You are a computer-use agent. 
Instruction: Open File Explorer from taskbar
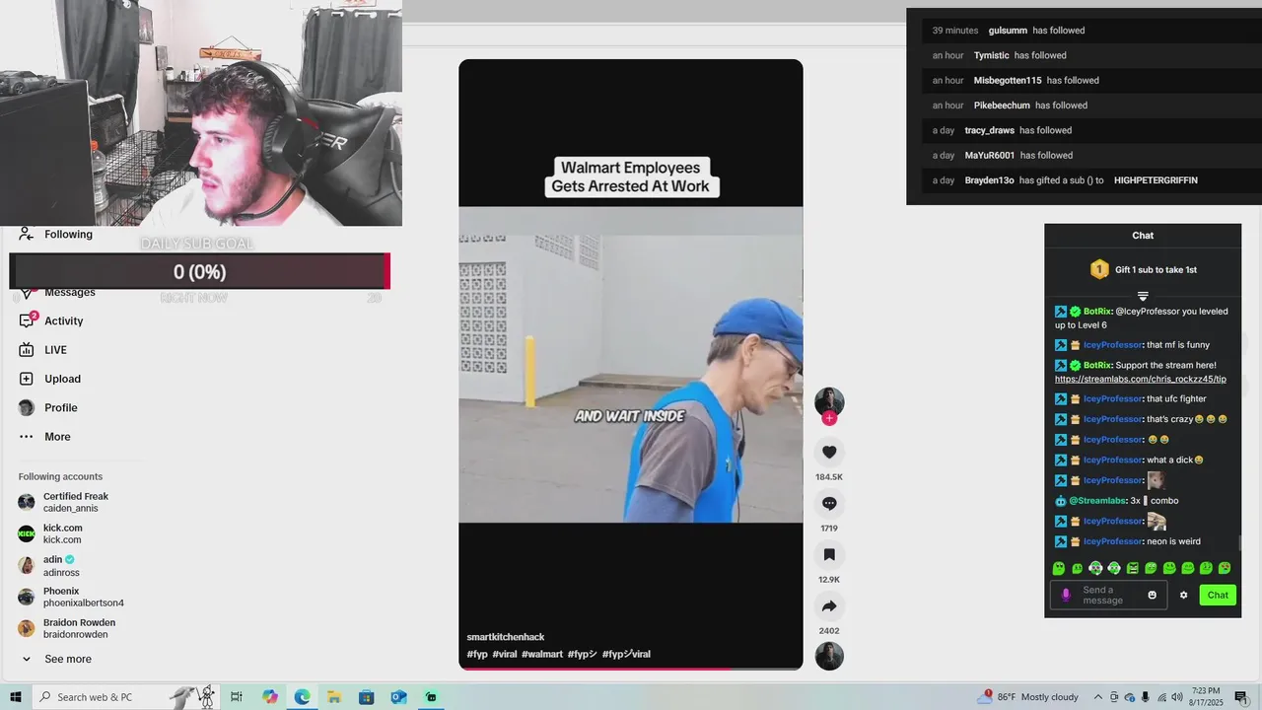(x=334, y=697)
